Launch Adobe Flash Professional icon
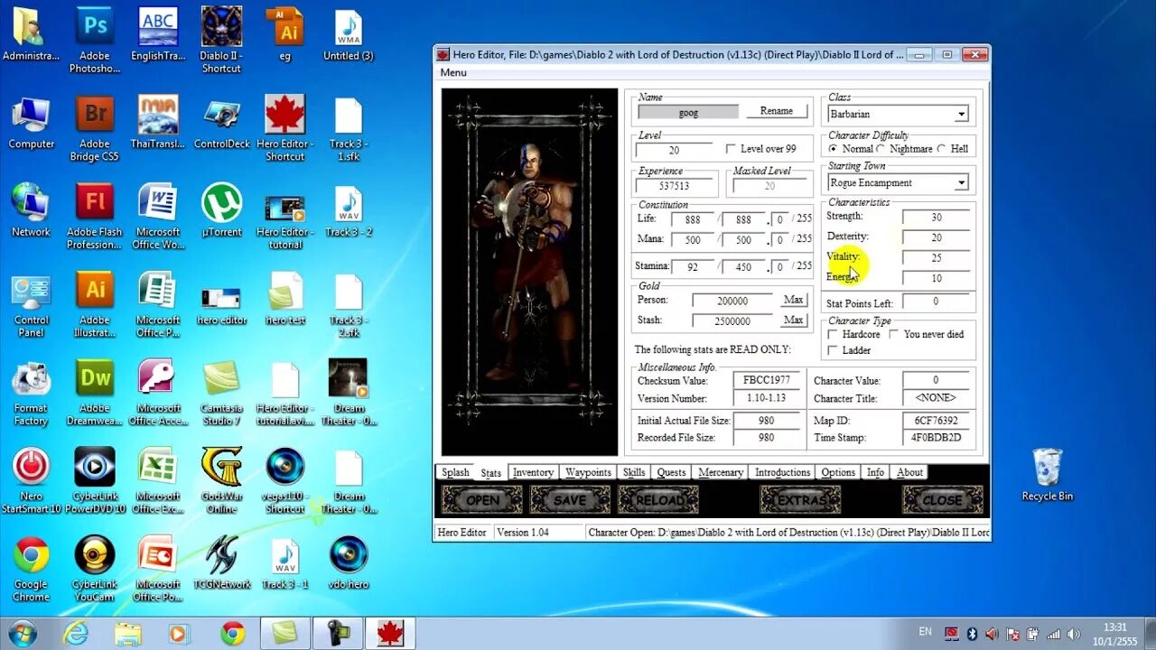 click(x=95, y=217)
